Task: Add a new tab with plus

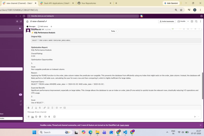Action: 51,26
